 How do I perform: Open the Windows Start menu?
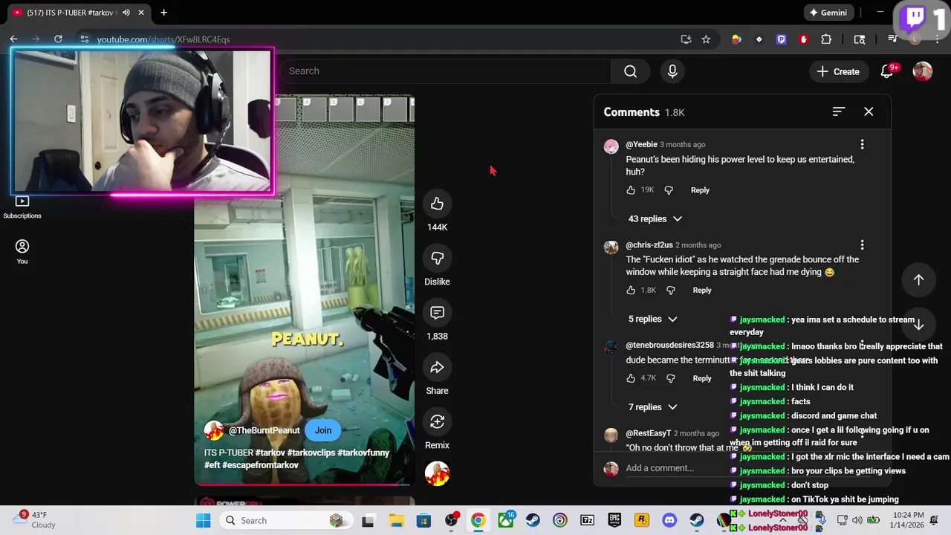coord(203,520)
